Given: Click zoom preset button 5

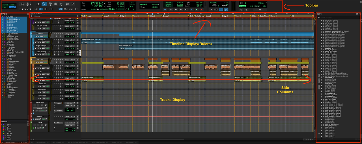Looking at the screenshot, I should tap(31, 9).
